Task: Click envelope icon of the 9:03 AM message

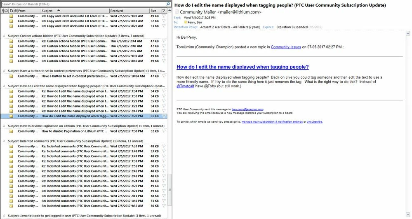Action: click(11, 16)
